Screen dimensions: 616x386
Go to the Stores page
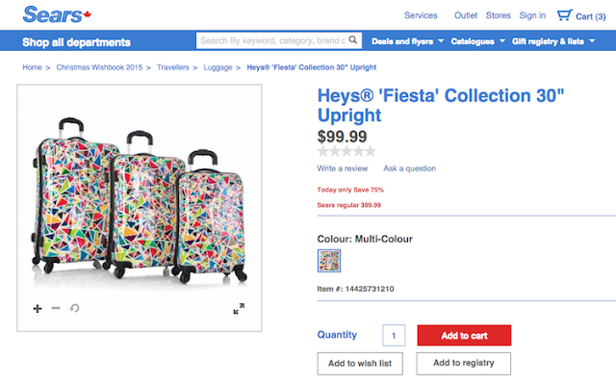(499, 15)
